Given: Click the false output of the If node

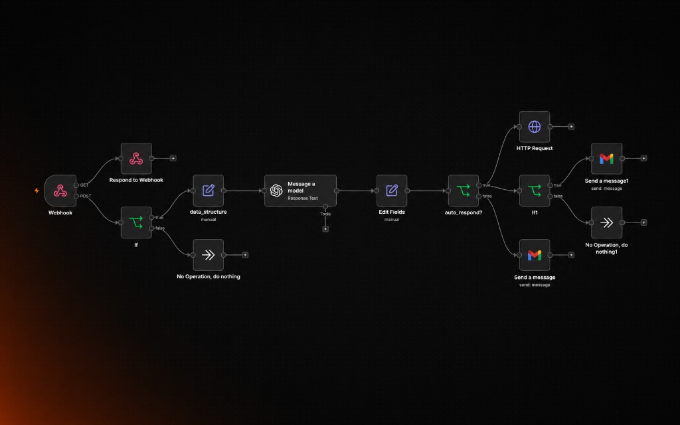Looking at the screenshot, I should (152, 228).
